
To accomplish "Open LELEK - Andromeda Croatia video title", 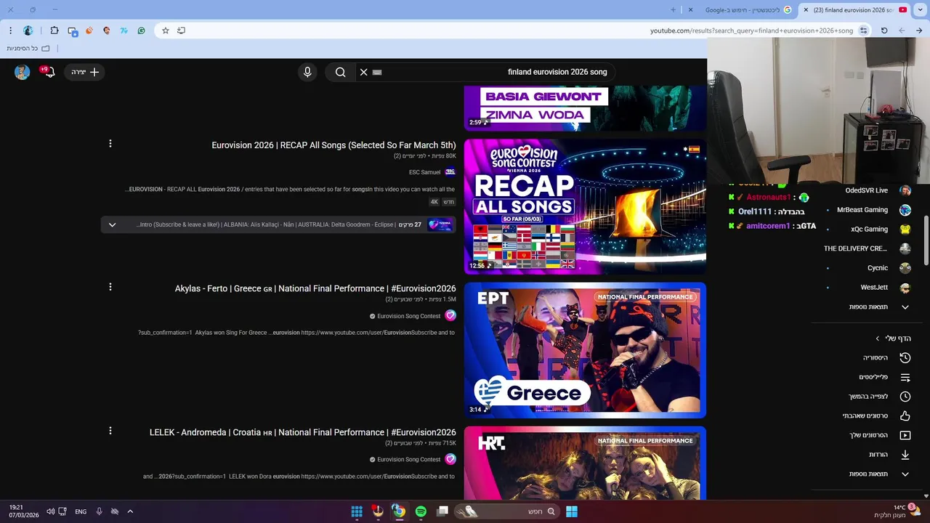I will [303, 432].
